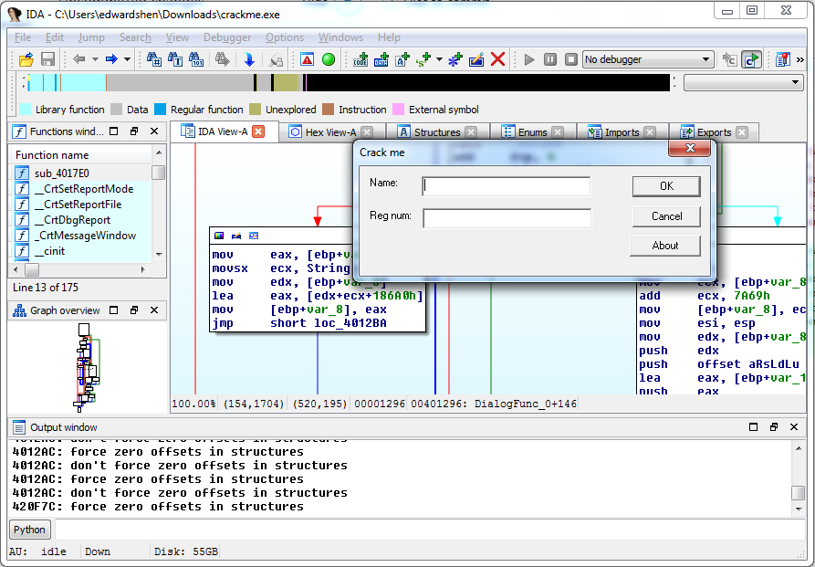Open the No debugger dropdown
Screen dimensions: 815x567
coord(648,59)
